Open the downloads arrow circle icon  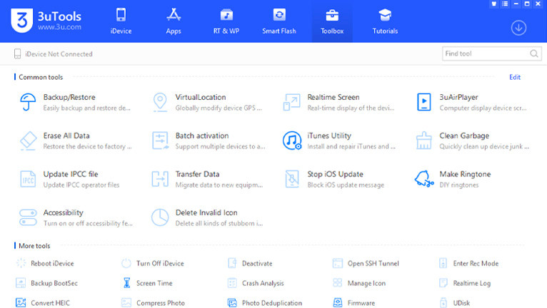pos(518,28)
